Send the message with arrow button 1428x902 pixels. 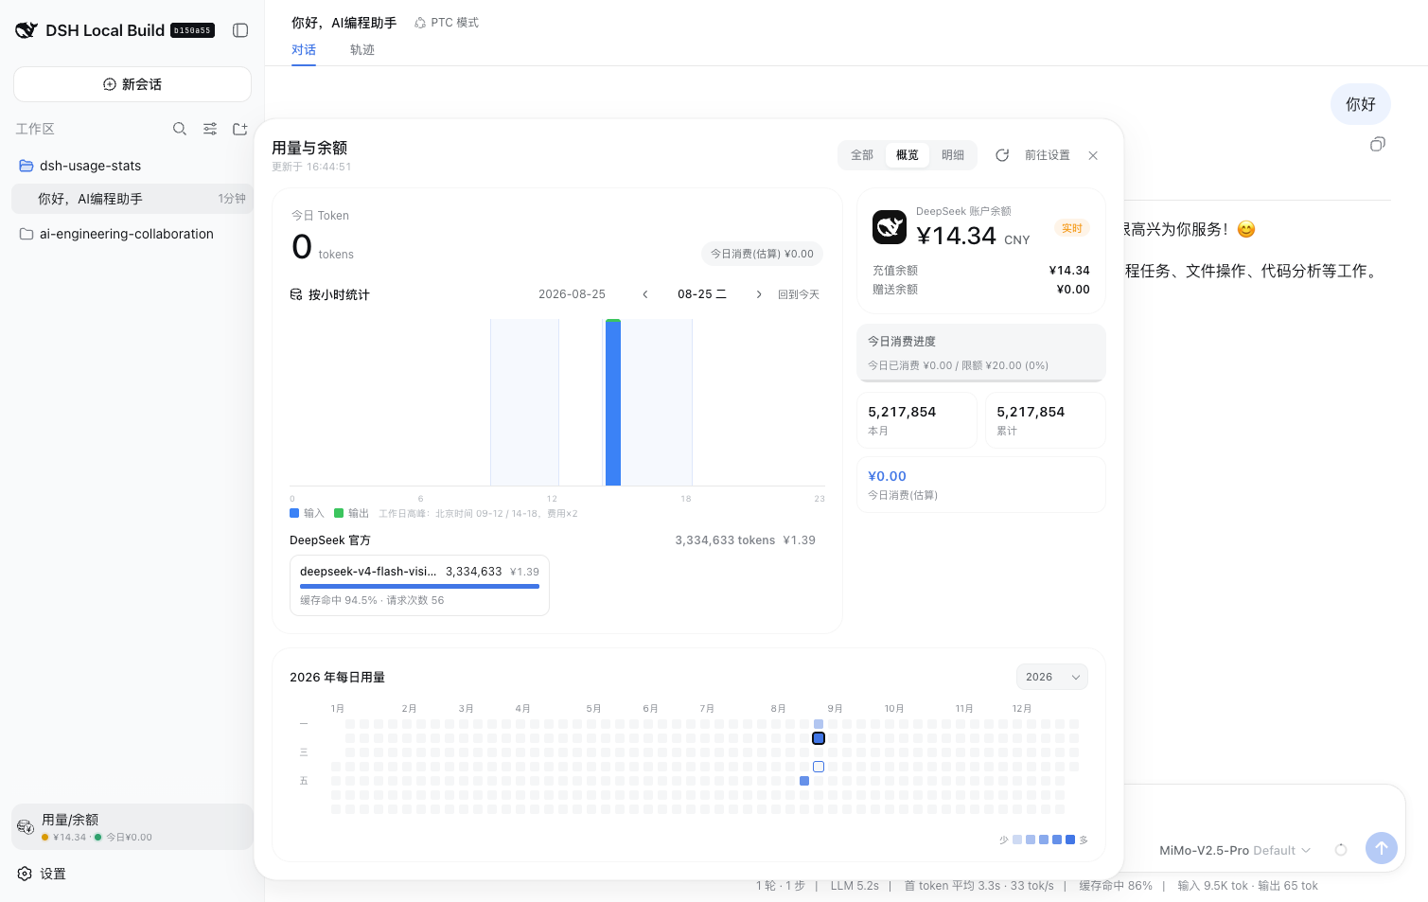1382,848
